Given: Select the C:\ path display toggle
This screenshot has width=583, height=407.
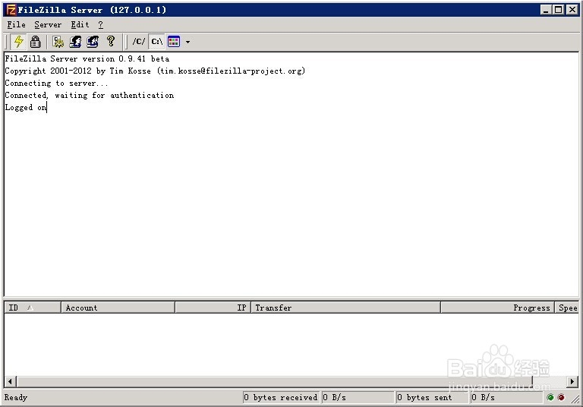Looking at the screenshot, I should [x=156, y=41].
